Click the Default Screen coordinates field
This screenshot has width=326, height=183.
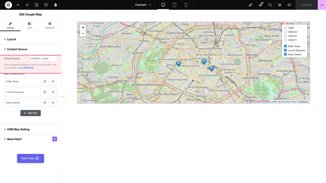(43, 59)
